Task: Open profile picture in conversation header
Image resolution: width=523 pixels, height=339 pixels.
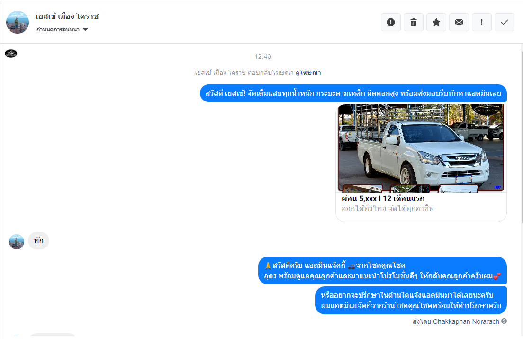Action: click(x=18, y=22)
